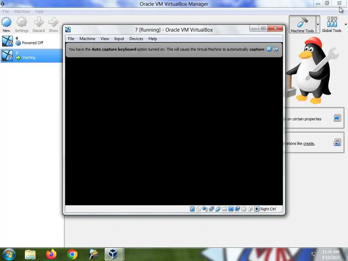The height and width of the screenshot is (261, 348).
Task: Click the VM window resize grip corner
Action: pyautogui.click(x=281, y=210)
